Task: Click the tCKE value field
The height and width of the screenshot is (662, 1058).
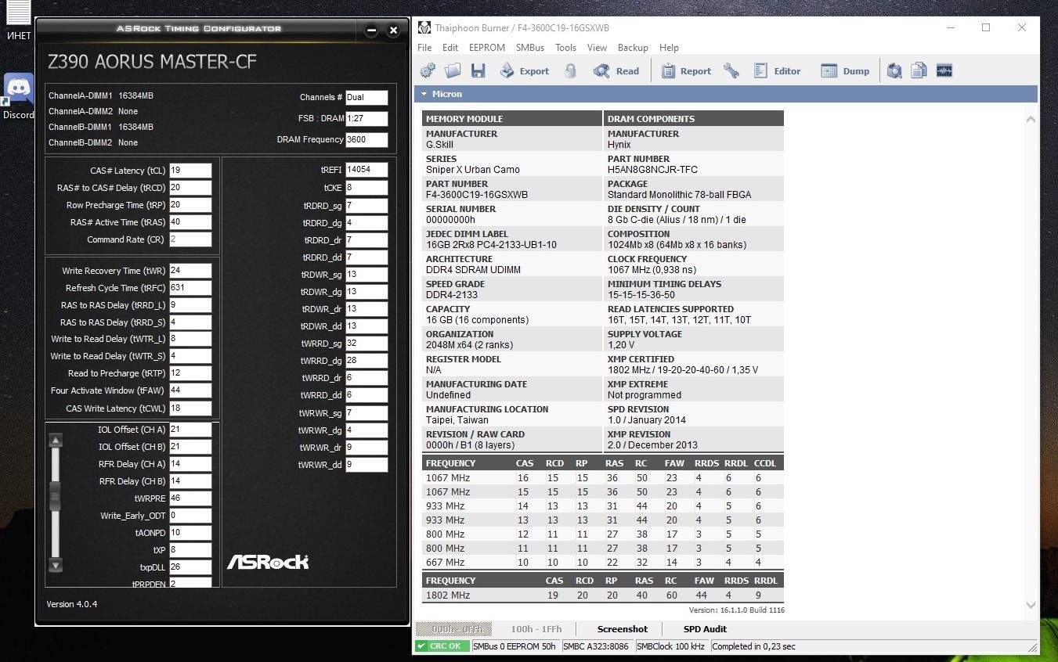Action: [367, 188]
